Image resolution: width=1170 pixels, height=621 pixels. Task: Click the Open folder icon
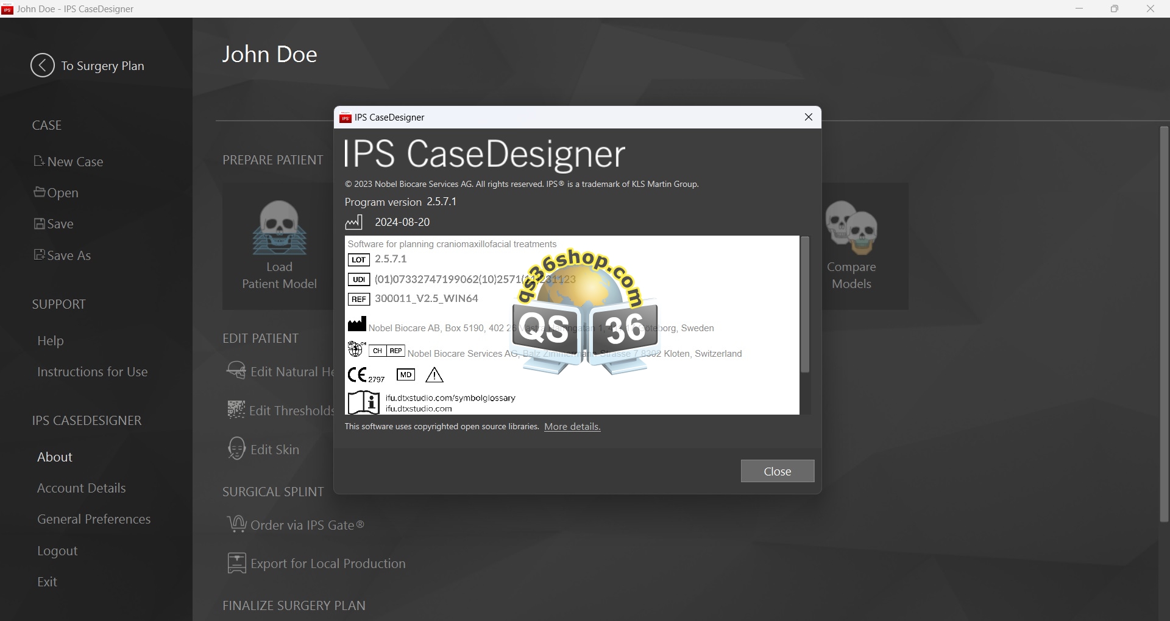click(x=40, y=192)
